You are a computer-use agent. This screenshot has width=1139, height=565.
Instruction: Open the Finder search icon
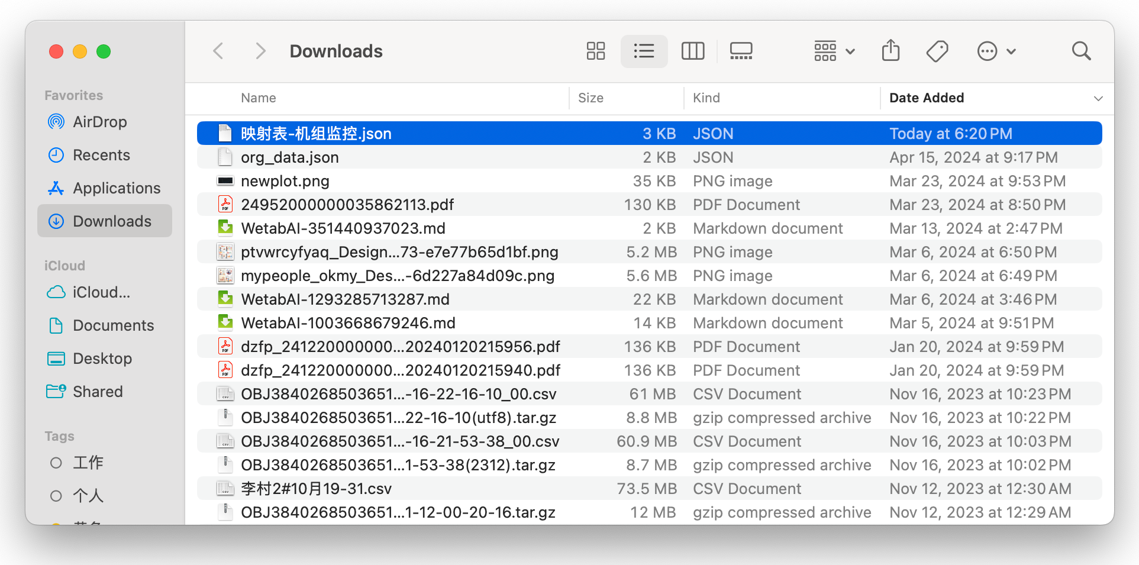coord(1081,51)
